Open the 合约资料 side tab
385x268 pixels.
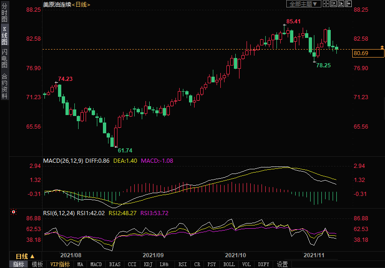coord(4,86)
